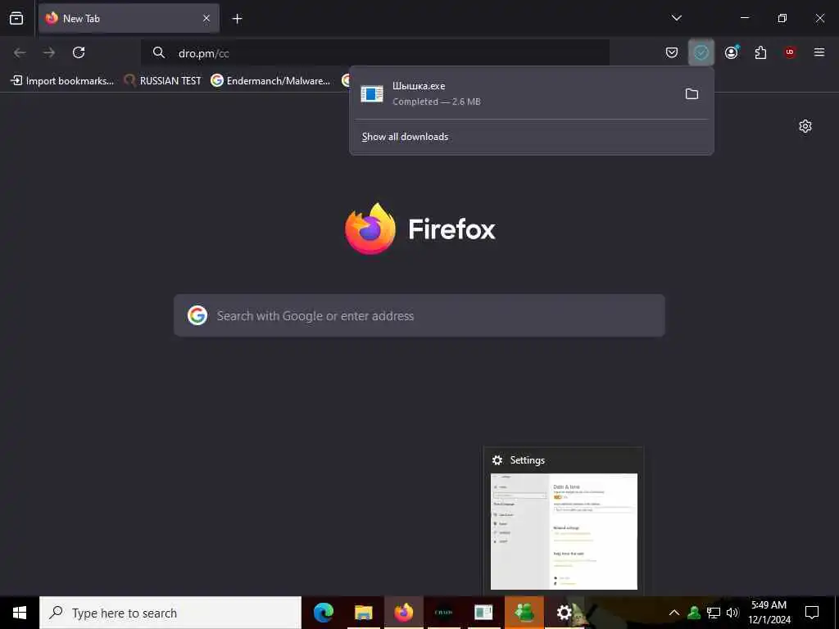Image resolution: width=839 pixels, height=629 pixels.
Task: Select the New Tab browser tab
Action: [x=129, y=18]
